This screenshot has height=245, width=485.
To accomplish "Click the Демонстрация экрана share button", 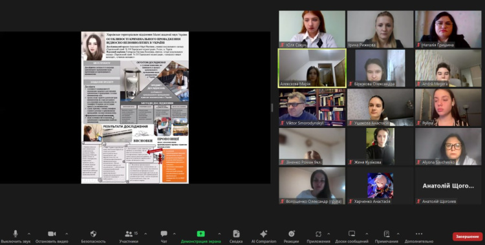I will [x=200, y=234].
